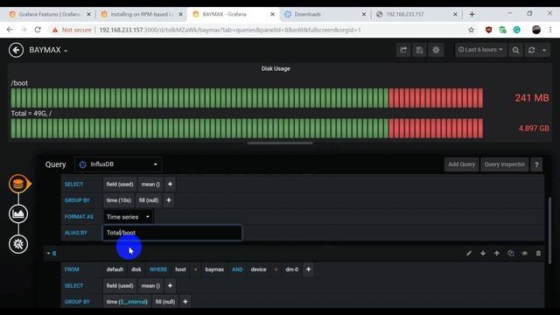Move query B down
The width and height of the screenshot is (560, 315).
[x=483, y=254]
